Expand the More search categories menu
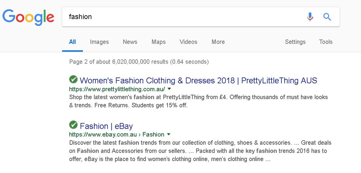The image size is (361, 173). [218, 42]
